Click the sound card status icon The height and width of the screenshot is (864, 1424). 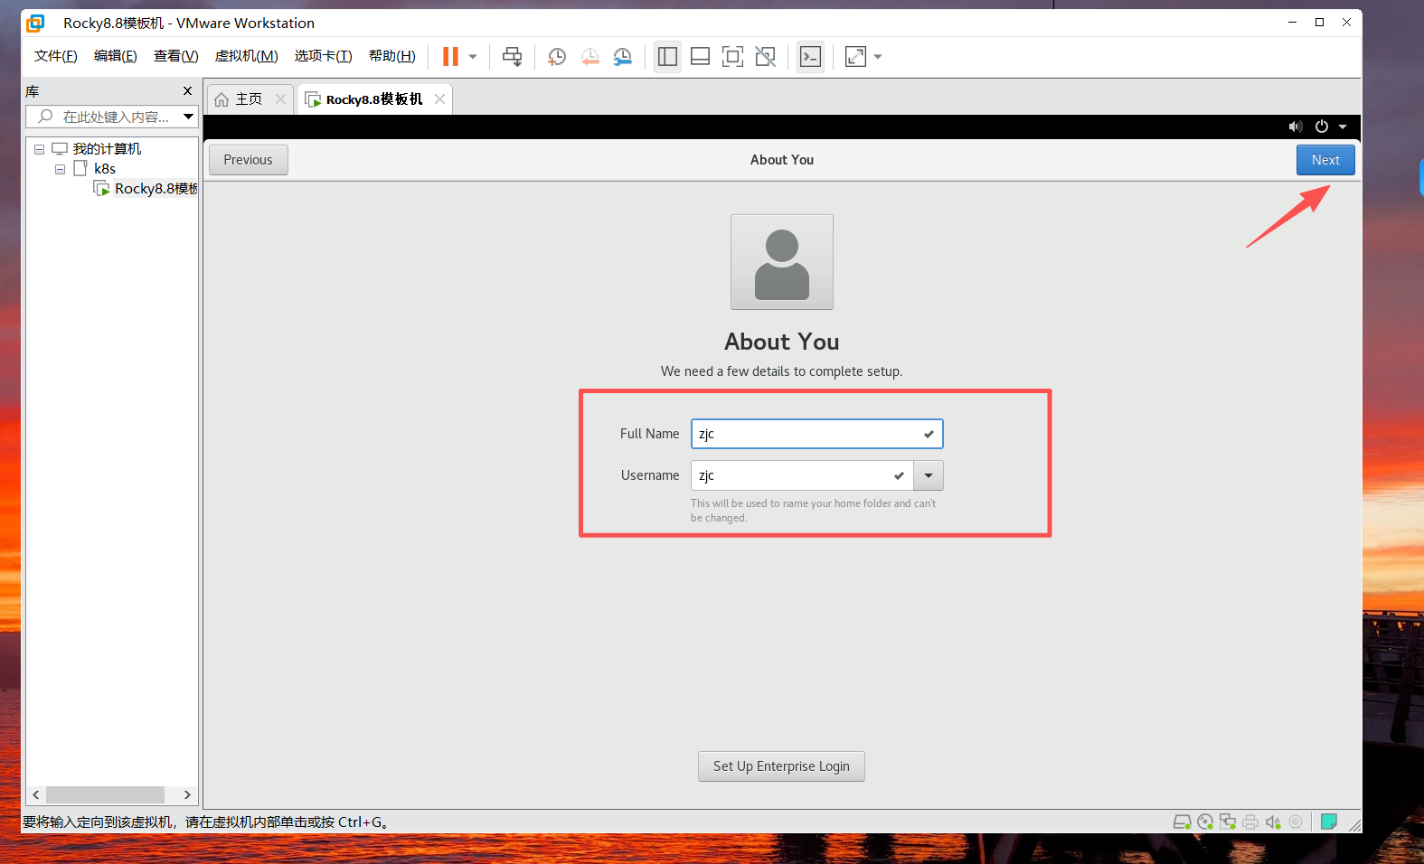[1273, 822]
